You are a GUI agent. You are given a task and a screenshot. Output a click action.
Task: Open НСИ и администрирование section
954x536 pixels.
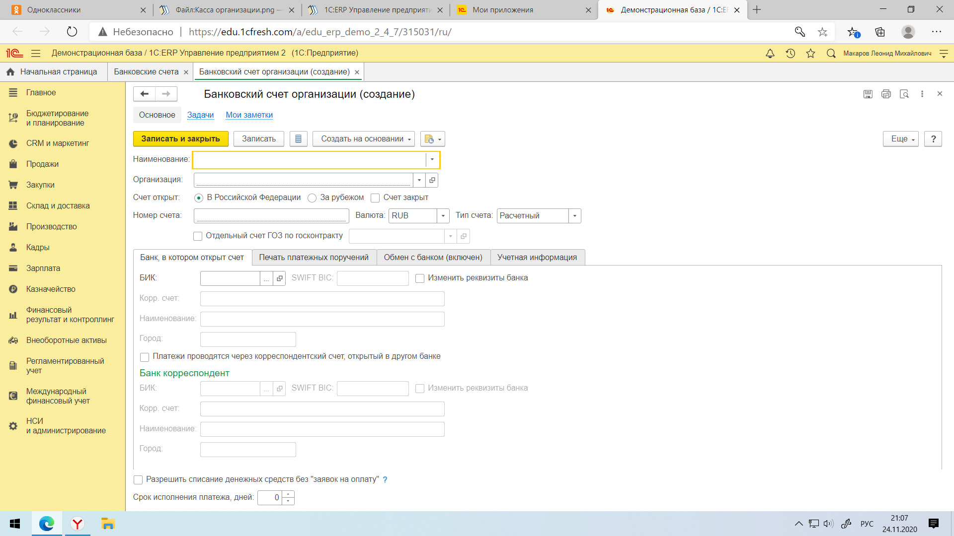click(x=66, y=426)
